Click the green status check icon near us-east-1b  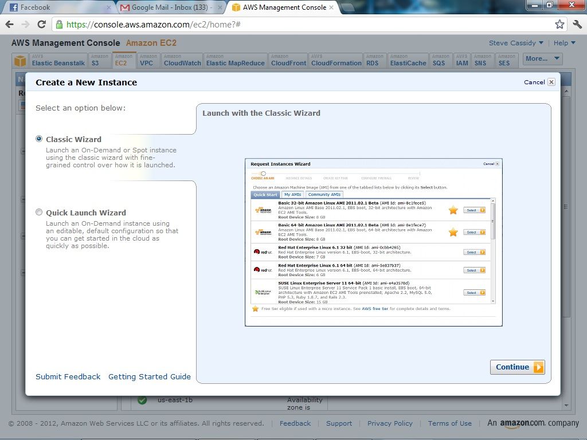click(142, 400)
